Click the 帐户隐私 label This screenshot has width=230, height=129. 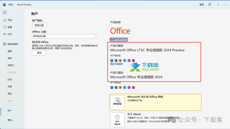(x=37, y=20)
